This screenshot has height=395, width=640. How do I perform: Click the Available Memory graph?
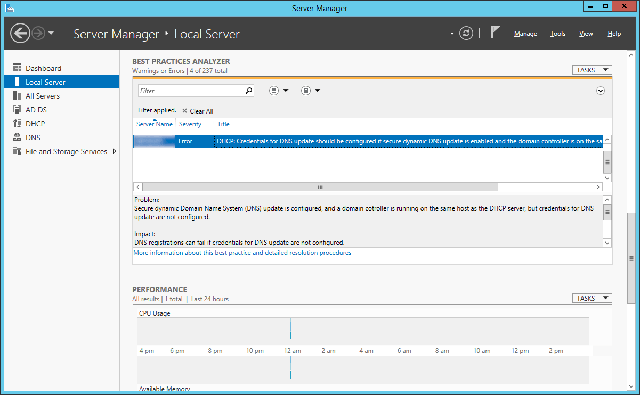pyautogui.click(x=363, y=370)
